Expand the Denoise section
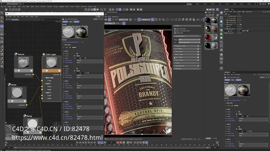This screenshot has height=151, width=270. (174, 63)
